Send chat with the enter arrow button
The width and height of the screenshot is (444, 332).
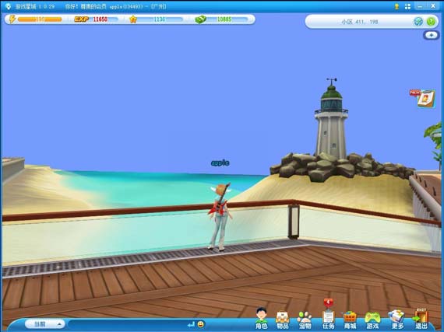(191, 324)
